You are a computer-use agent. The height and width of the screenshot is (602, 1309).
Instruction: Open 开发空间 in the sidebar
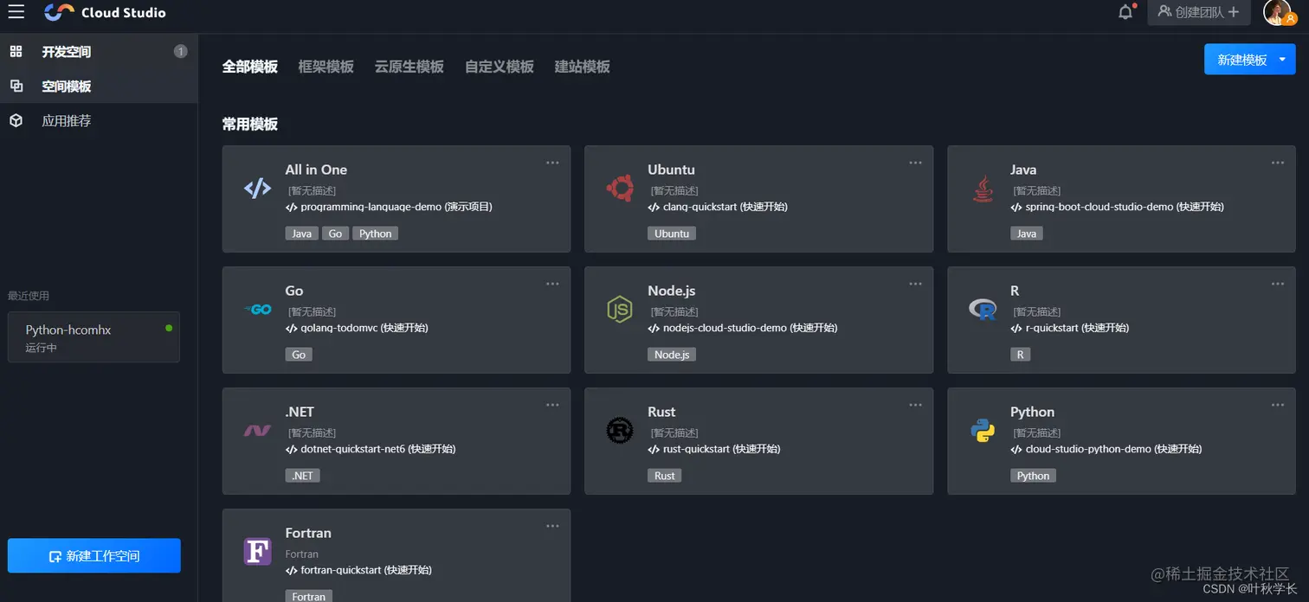tap(99, 52)
